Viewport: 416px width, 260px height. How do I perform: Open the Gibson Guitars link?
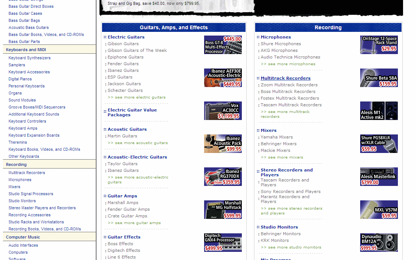[x=123, y=44]
